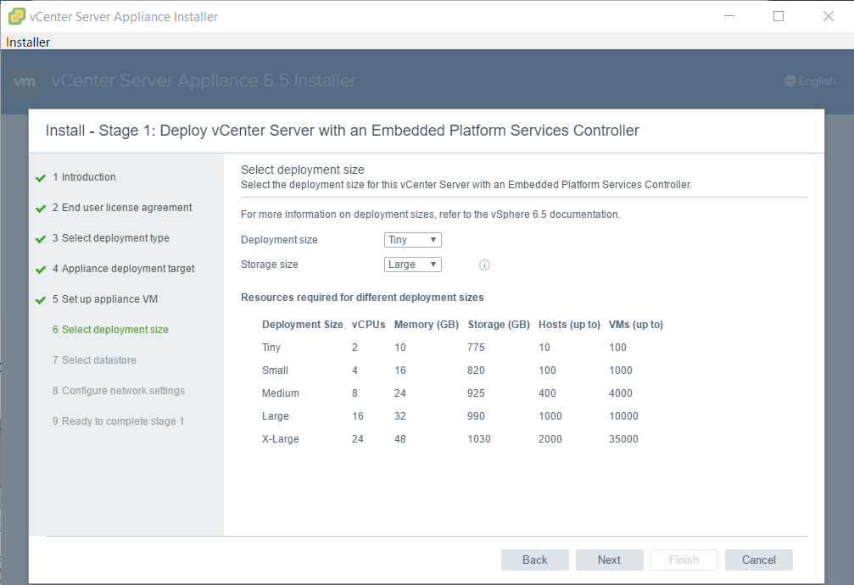Click checkmark beside Set up appliance VM
854x585 pixels.
click(x=41, y=300)
